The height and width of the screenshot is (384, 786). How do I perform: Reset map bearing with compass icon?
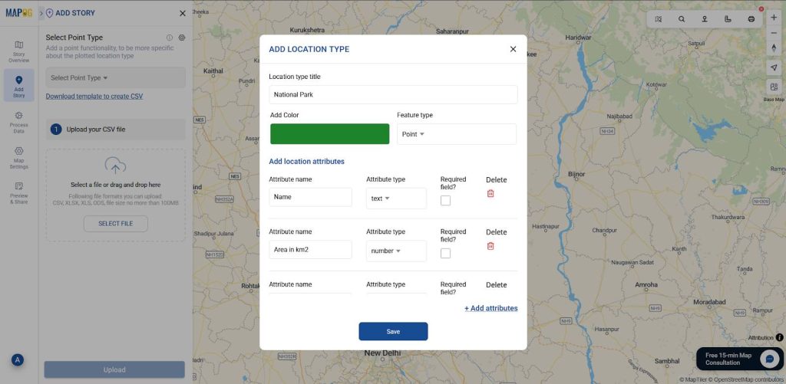coord(774,48)
